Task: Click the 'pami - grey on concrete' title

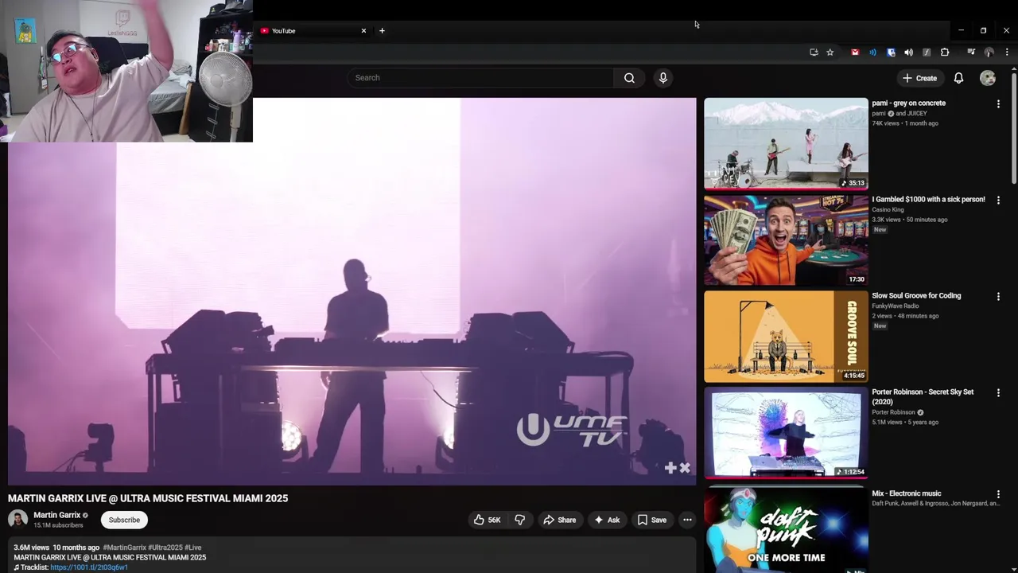Action: click(x=908, y=103)
